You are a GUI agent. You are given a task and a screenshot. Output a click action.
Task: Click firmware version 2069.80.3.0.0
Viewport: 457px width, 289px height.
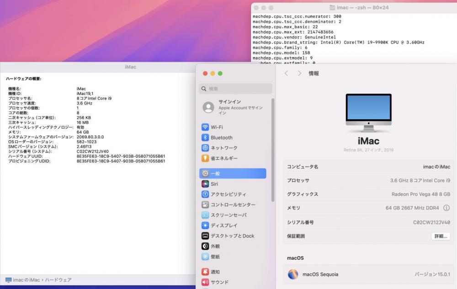click(90, 137)
